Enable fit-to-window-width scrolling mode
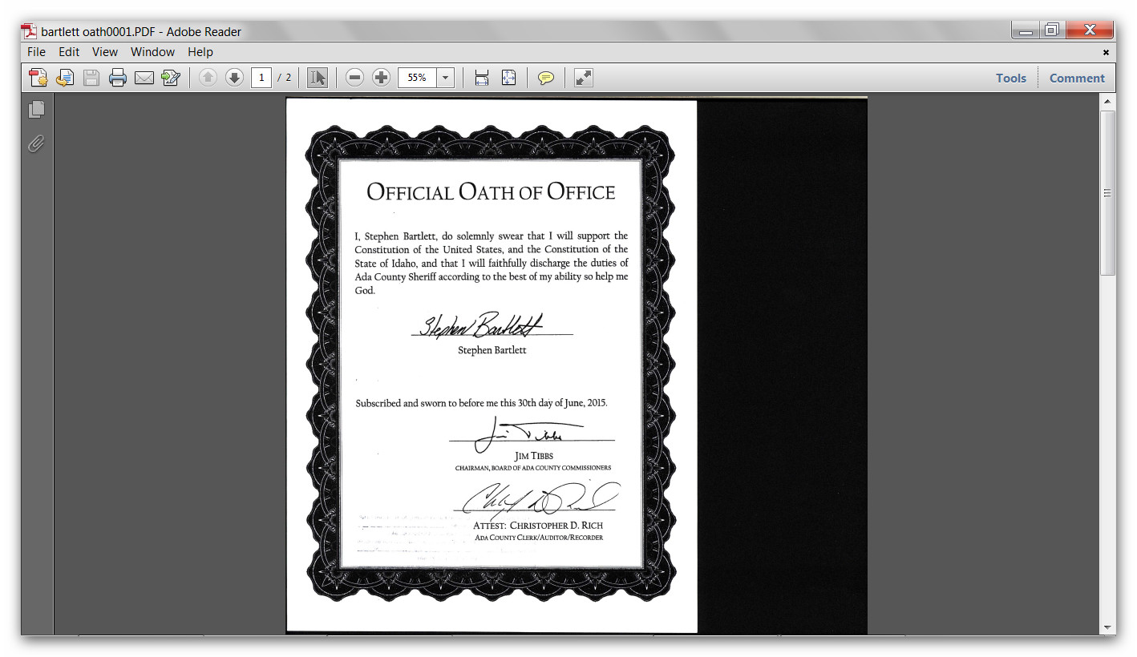 (x=482, y=78)
